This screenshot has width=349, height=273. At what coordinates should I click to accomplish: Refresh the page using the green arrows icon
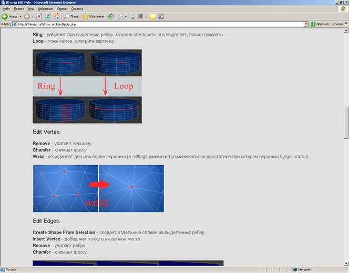[48, 16]
